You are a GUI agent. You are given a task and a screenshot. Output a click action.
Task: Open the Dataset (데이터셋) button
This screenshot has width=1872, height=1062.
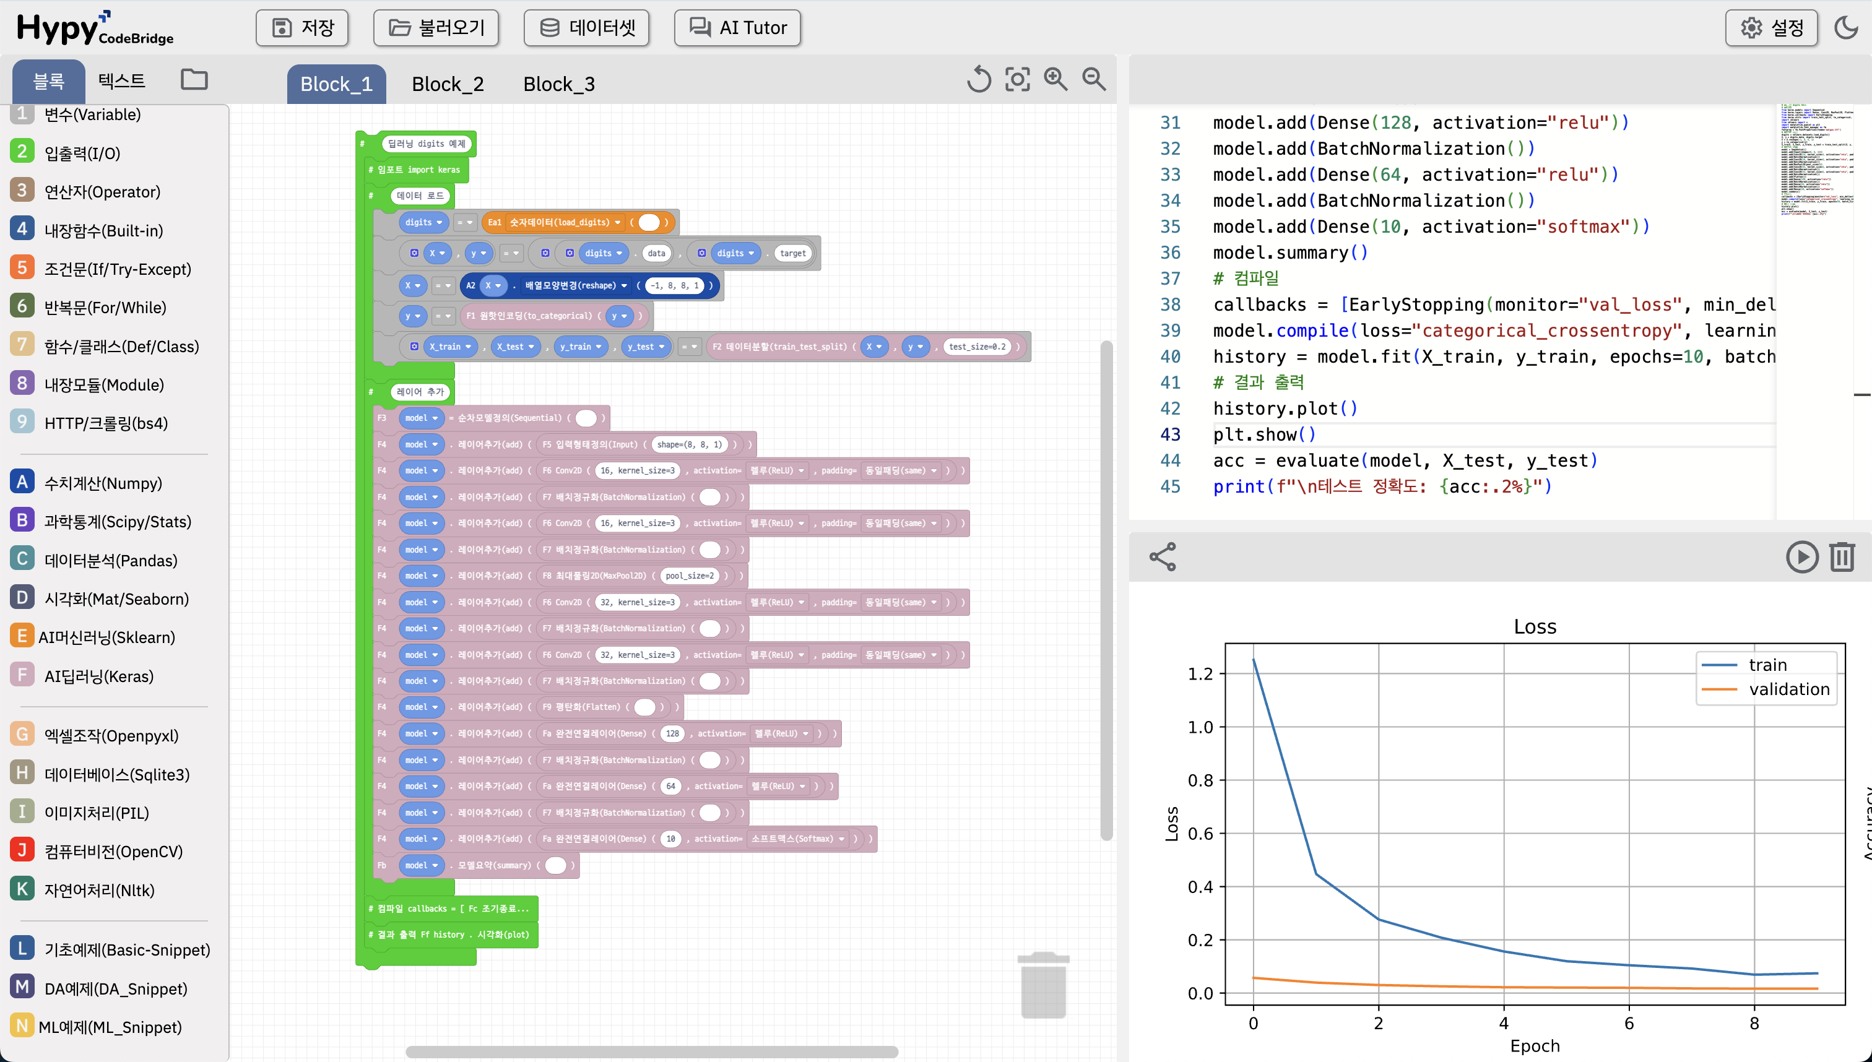pyautogui.click(x=587, y=28)
